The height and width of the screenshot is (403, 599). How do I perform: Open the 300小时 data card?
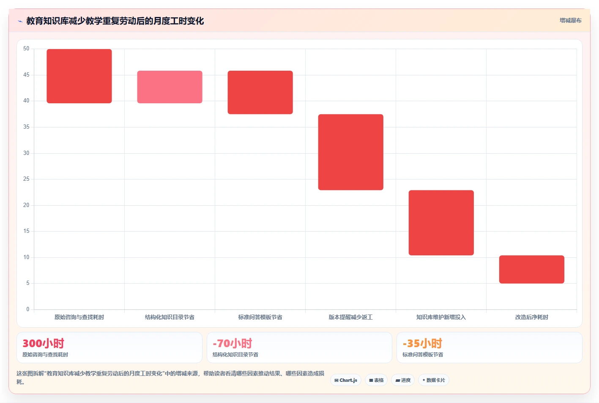pos(109,348)
